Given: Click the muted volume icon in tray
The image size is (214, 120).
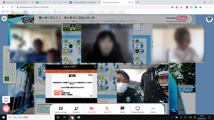Looking at the screenshot, I should tap(185, 117).
